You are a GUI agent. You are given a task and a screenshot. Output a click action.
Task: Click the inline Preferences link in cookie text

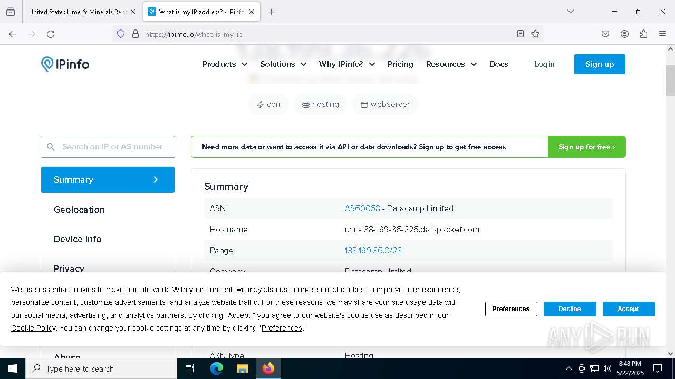click(x=282, y=328)
